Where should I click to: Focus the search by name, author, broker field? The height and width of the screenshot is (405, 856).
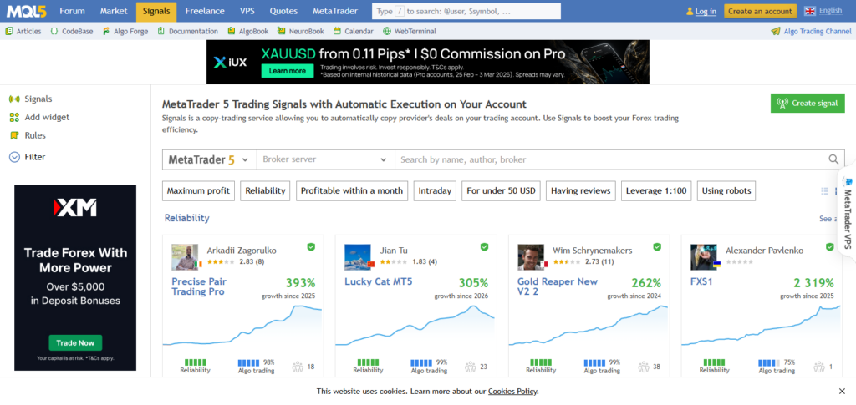tap(609, 159)
